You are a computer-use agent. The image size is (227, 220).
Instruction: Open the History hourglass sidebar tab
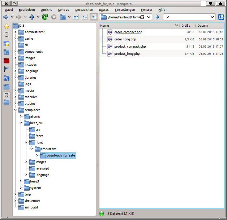coord(7,35)
